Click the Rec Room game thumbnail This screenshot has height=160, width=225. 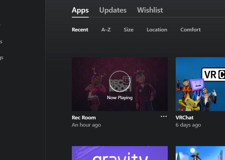[120, 84]
